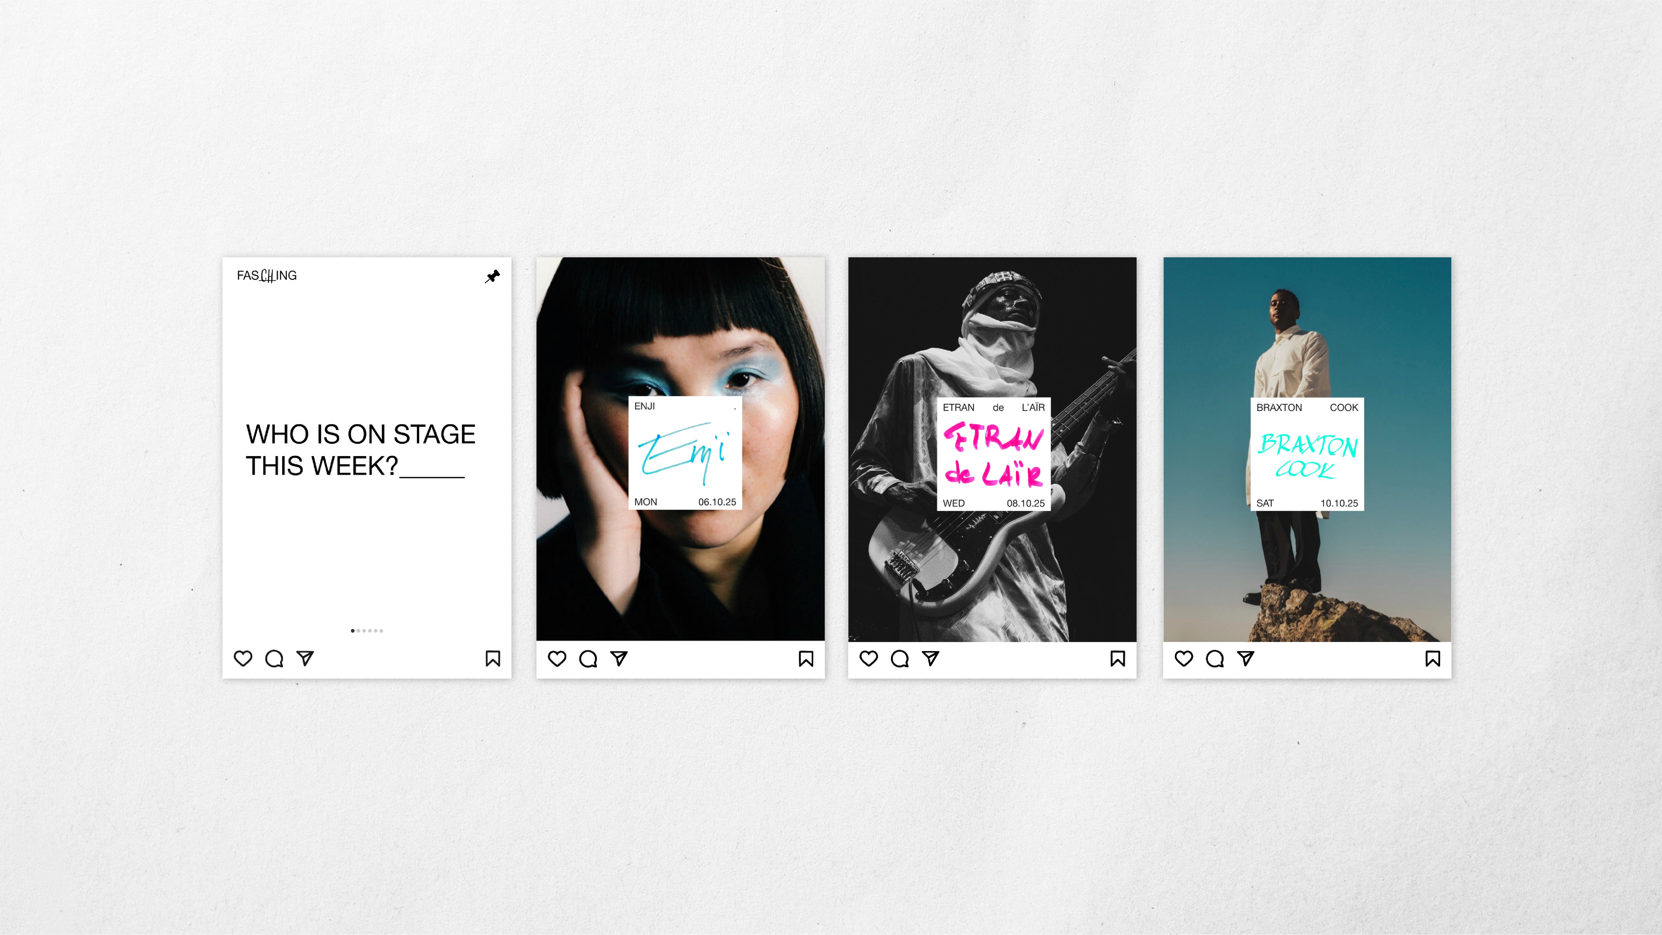Select the carousel page indicator dots

tap(367, 630)
